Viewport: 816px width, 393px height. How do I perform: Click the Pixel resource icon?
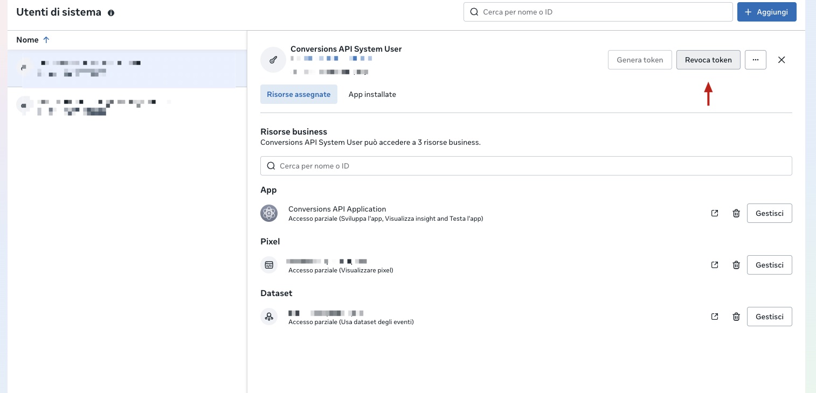point(269,265)
